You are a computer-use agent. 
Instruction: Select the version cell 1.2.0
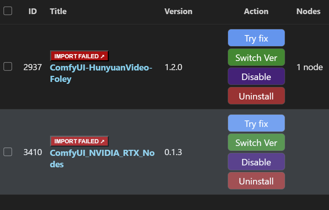[x=173, y=67]
